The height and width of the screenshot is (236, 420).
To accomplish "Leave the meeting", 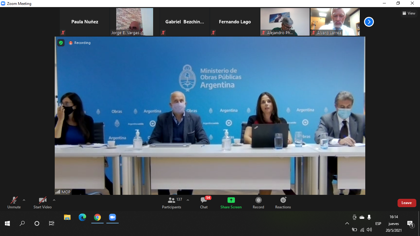I will pos(406,203).
